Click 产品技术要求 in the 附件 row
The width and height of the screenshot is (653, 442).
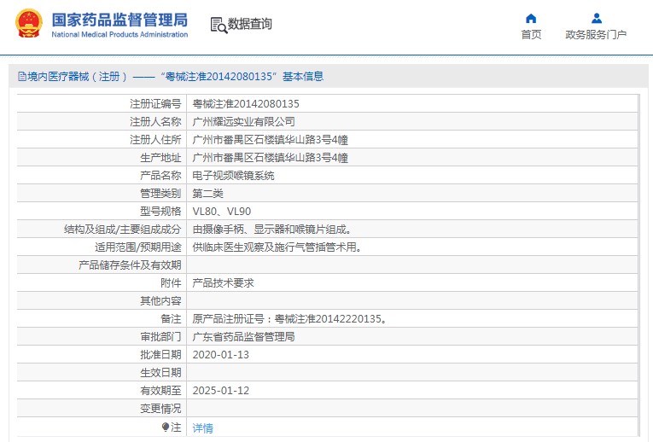[223, 282]
